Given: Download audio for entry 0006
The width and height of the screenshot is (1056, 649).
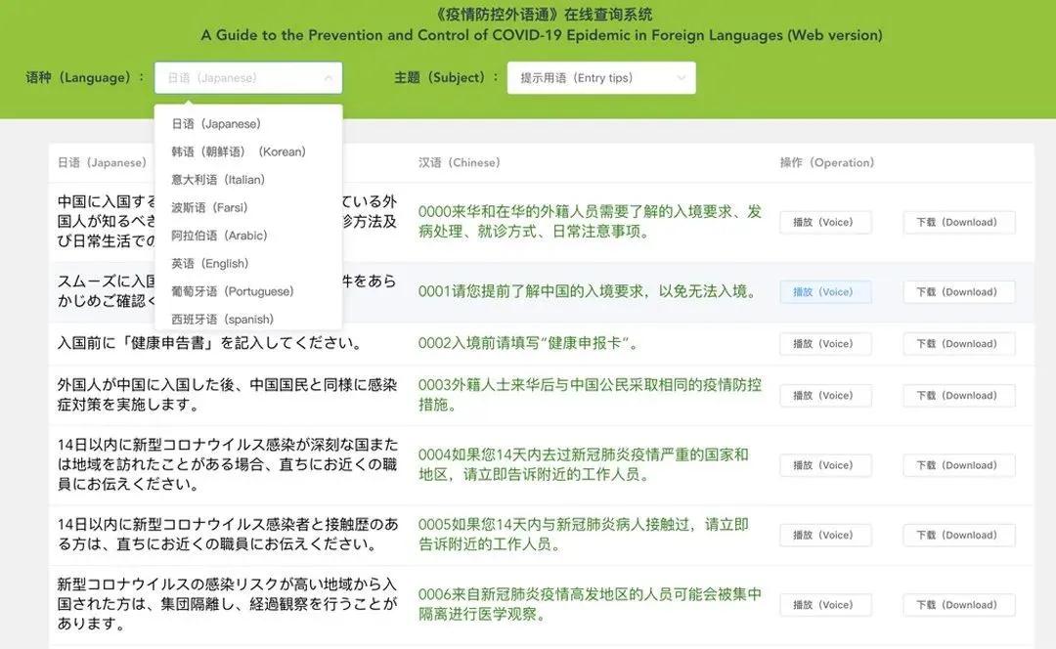Looking at the screenshot, I should click(x=958, y=605).
